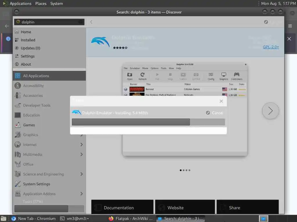Select the second screenshot page dot
Image resolution: width=297 pixels, height=222 pixels.
(184, 170)
